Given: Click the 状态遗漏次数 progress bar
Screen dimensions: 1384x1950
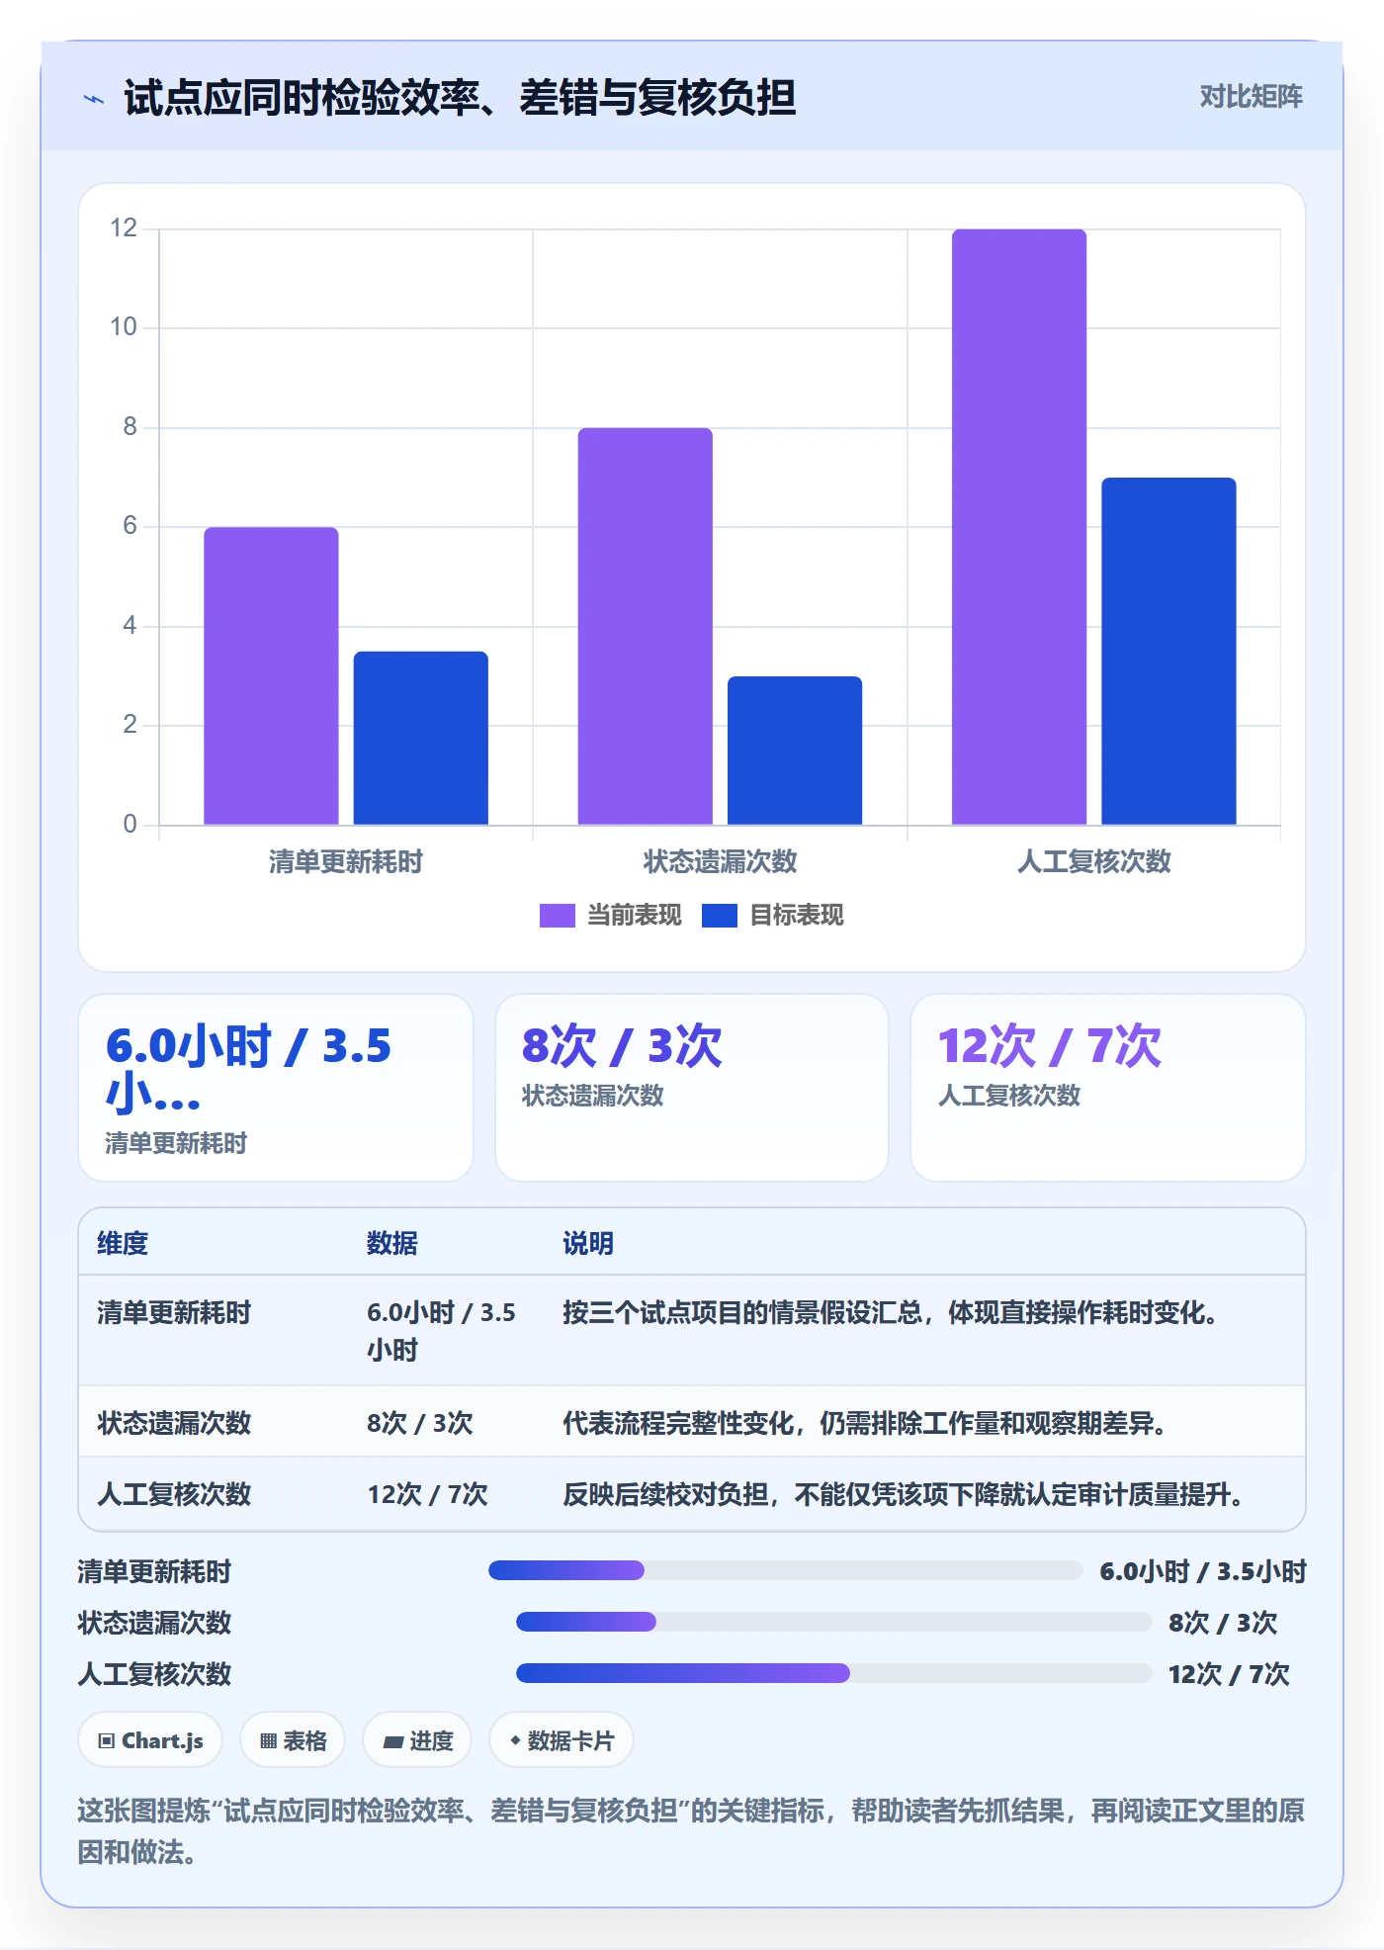Looking at the screenshot, I should 834,1622.
